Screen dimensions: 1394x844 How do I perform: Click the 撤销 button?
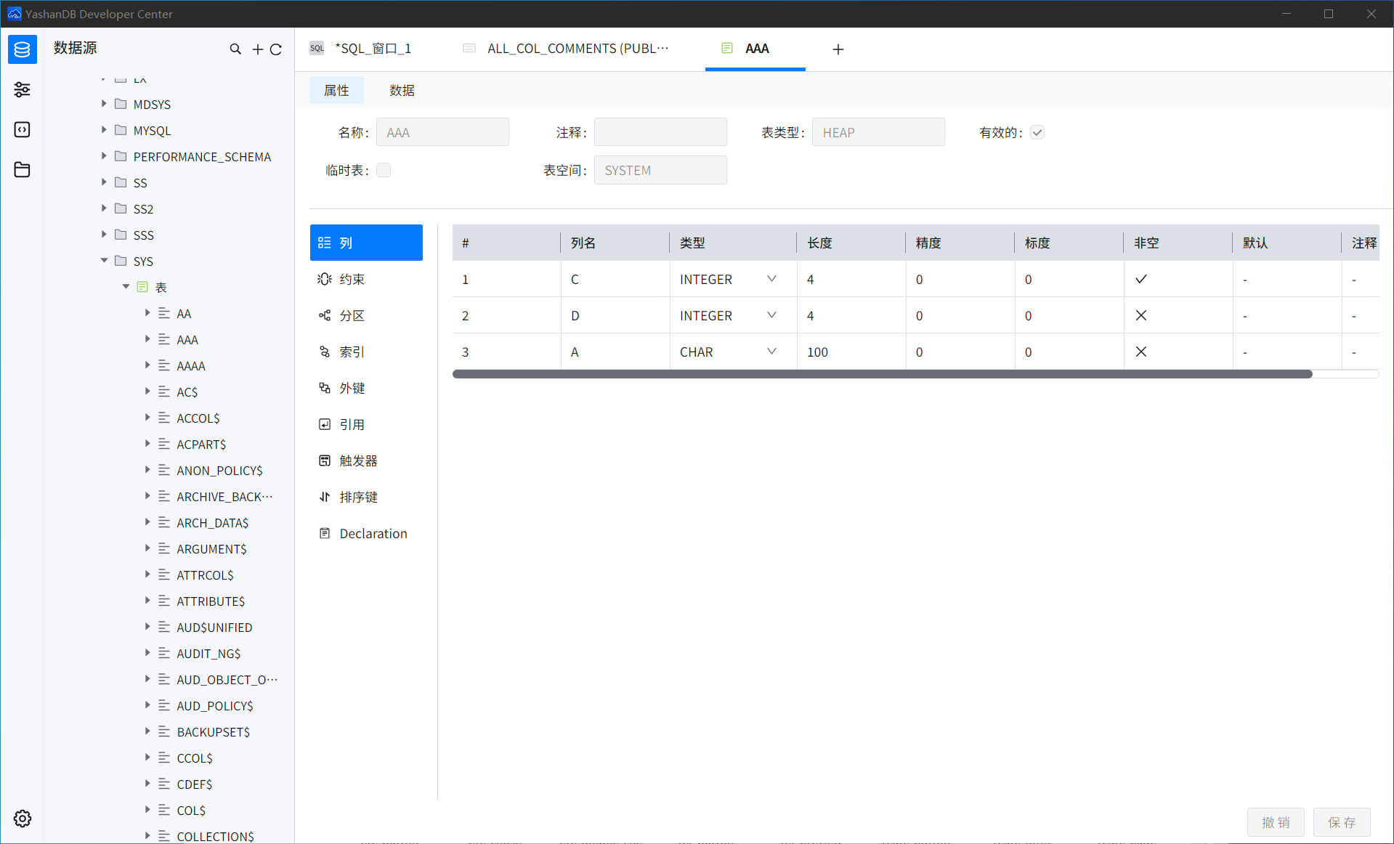1276,822
